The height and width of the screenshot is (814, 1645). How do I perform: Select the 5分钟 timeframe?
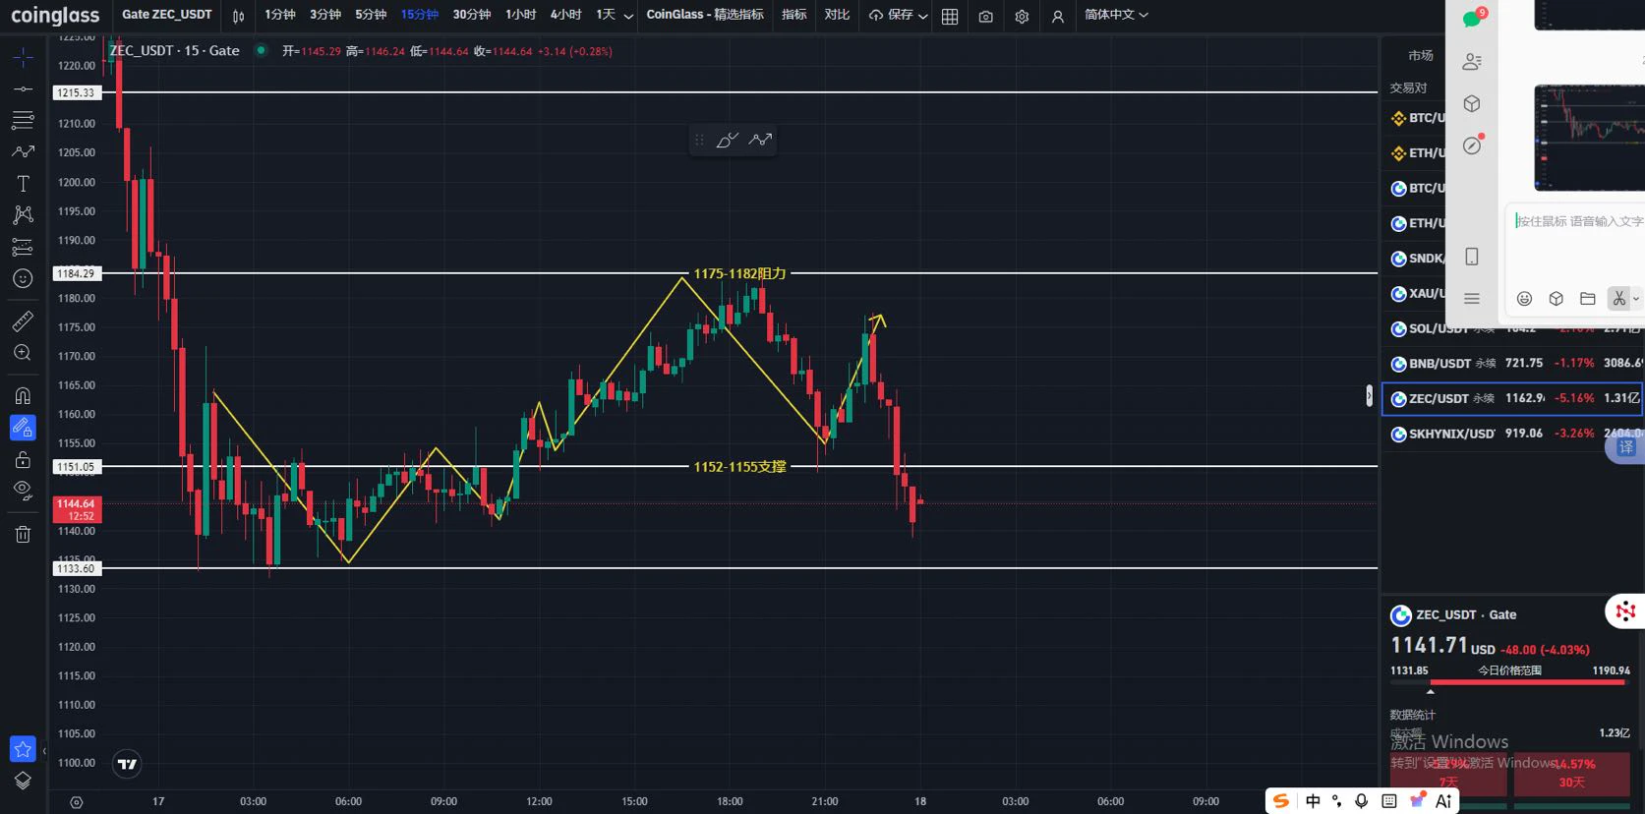(x=371, y=15)
